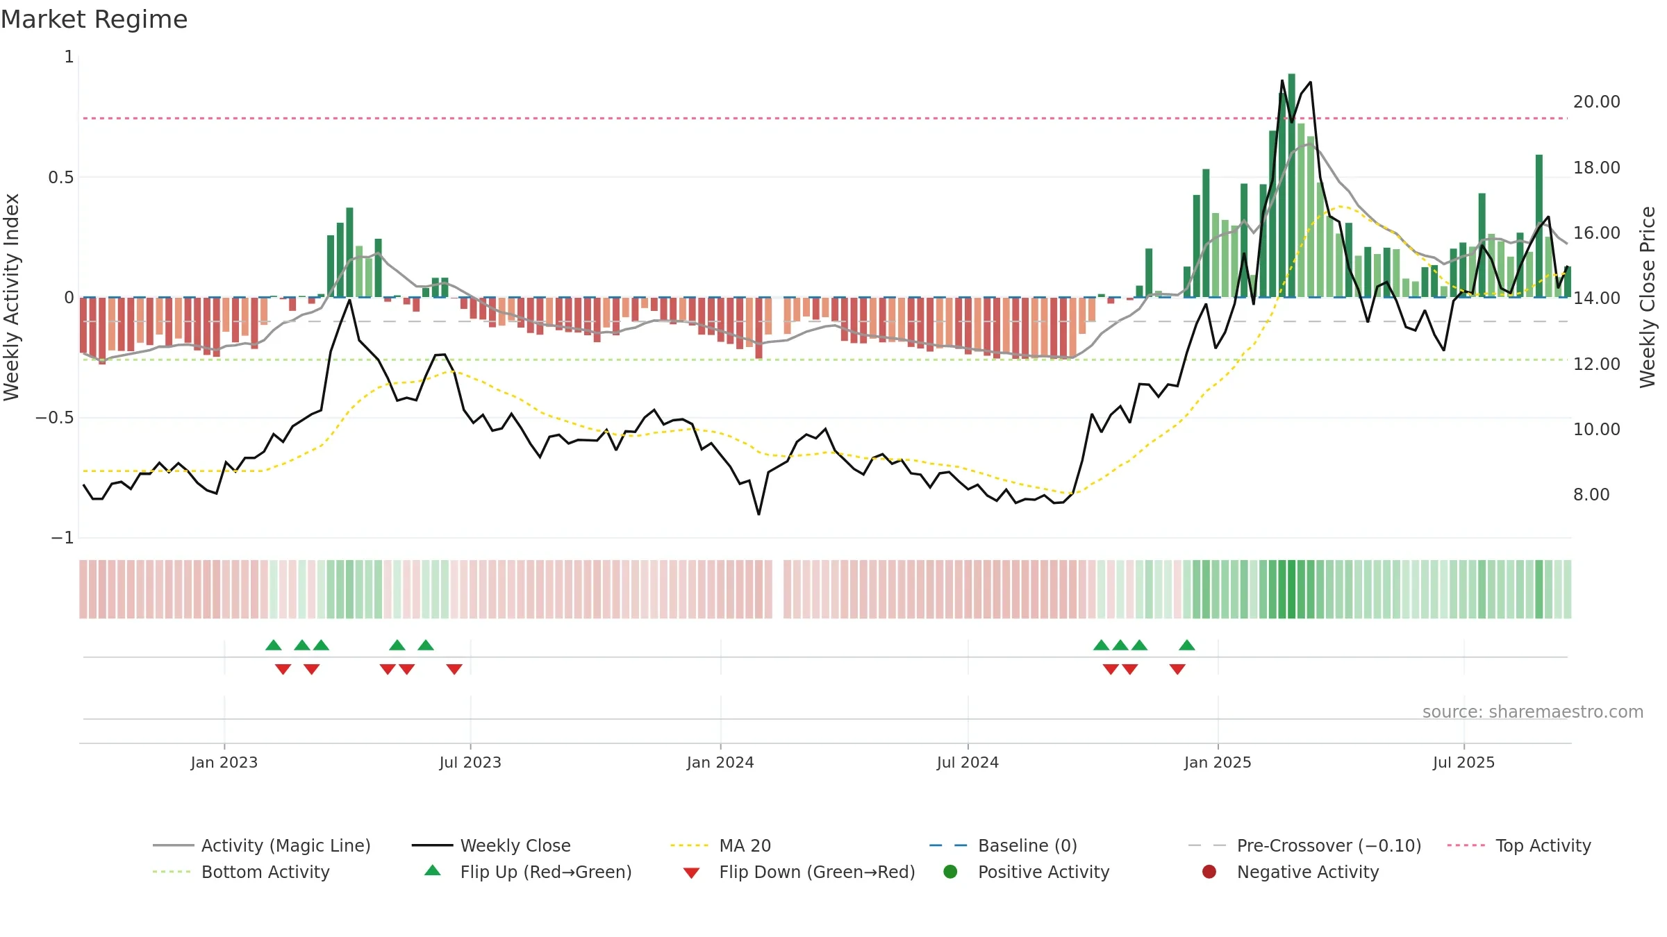1667x937 pixels.
Task: Click the last flip-up marker before Jan 2025
Action: [1187, 645]
